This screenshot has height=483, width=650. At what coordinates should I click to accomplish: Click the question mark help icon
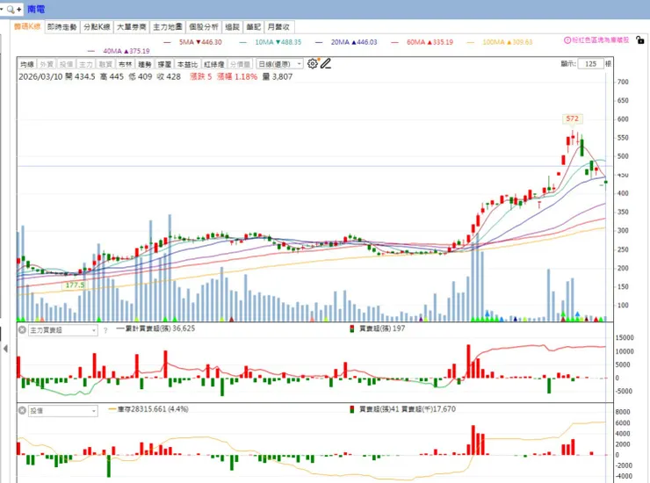(105, 330)
